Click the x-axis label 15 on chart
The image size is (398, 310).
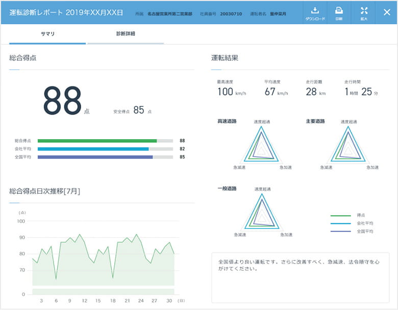pos(98,301)
